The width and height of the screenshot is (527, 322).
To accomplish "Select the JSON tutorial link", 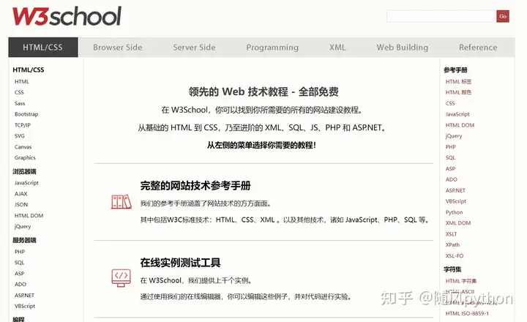I will click(x=21, y=205).
